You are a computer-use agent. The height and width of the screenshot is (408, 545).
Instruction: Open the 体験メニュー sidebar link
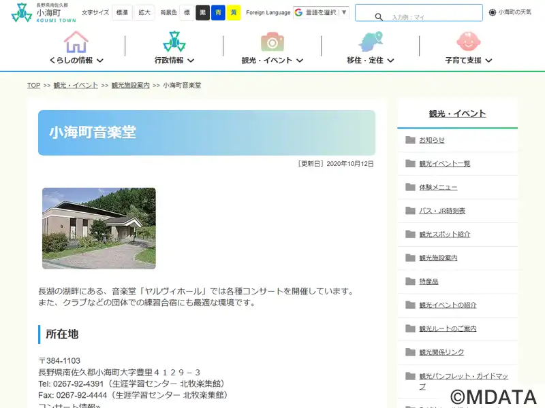tap(438, 188)
